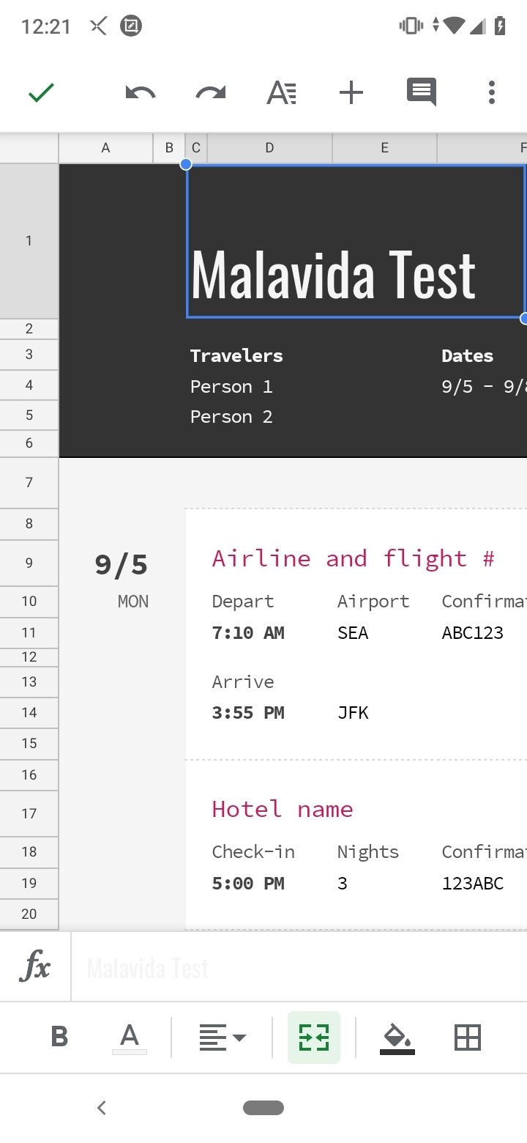Open the text format options icon

click(x=281, y=93)
